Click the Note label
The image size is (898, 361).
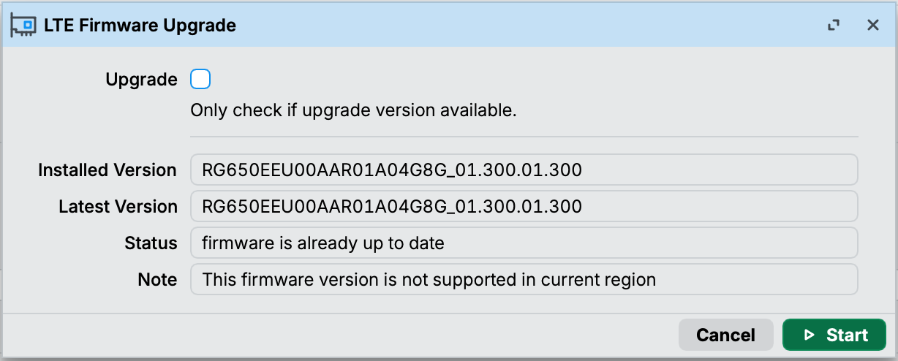click(157, 280)
